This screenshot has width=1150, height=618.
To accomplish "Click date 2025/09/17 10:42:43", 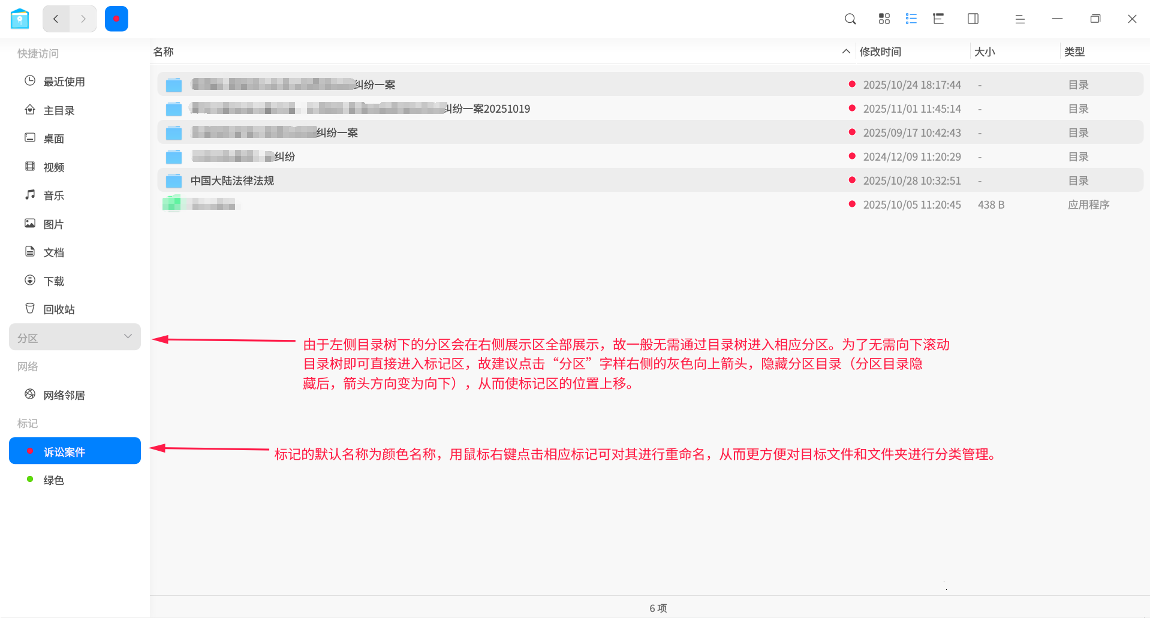I will pos(912,133).
